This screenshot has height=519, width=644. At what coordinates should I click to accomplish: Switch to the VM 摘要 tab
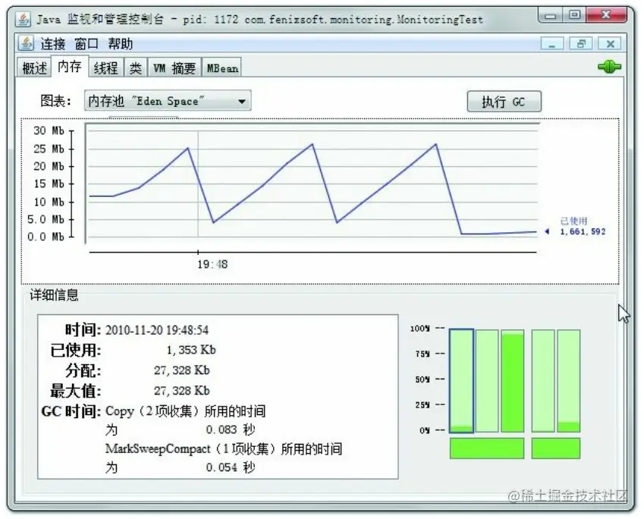coord(174,68)
